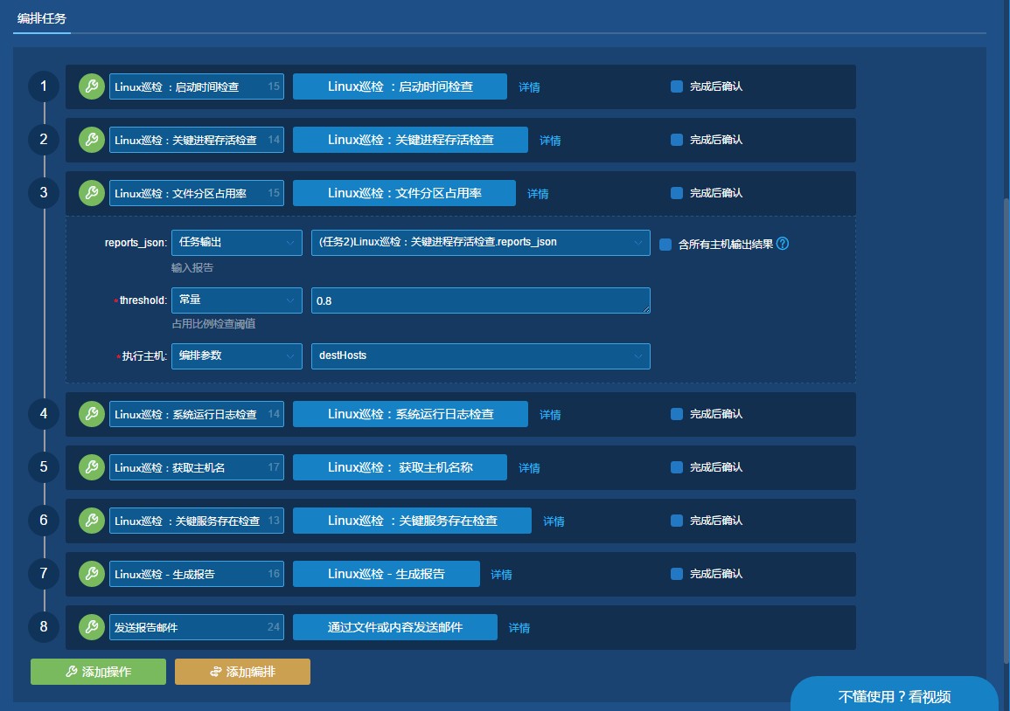Click the page vertical scrollbar
1010x711 pixels.
click(1007, 431)
